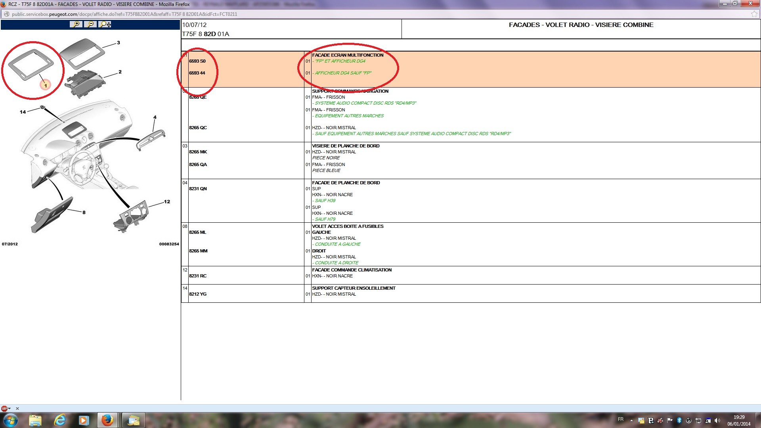This screenshot has width=761, height=428.
Task: Click the Firefox address bar URL
Action: click(124, 14)
